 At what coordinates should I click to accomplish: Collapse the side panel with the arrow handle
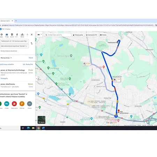pos(36,79)
